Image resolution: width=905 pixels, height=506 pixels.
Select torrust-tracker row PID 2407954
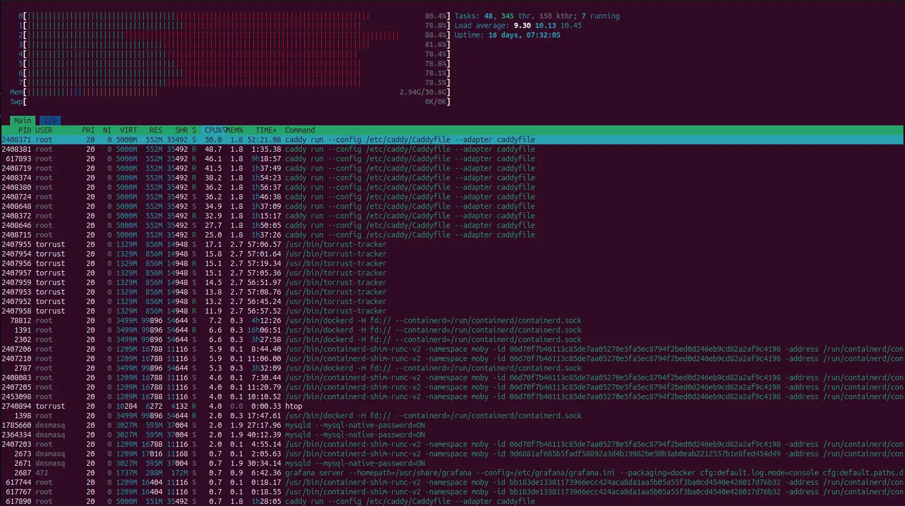(453, 254)
